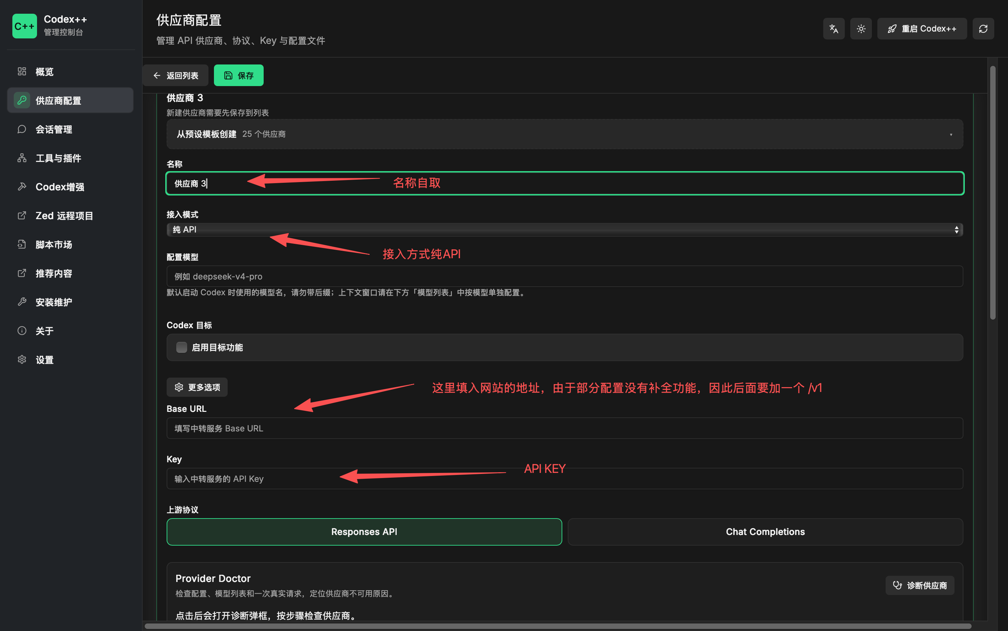This screenshot has height=631, width=1008.
Task: Toggle light theme with sun icon
Action: coord(861,28)
